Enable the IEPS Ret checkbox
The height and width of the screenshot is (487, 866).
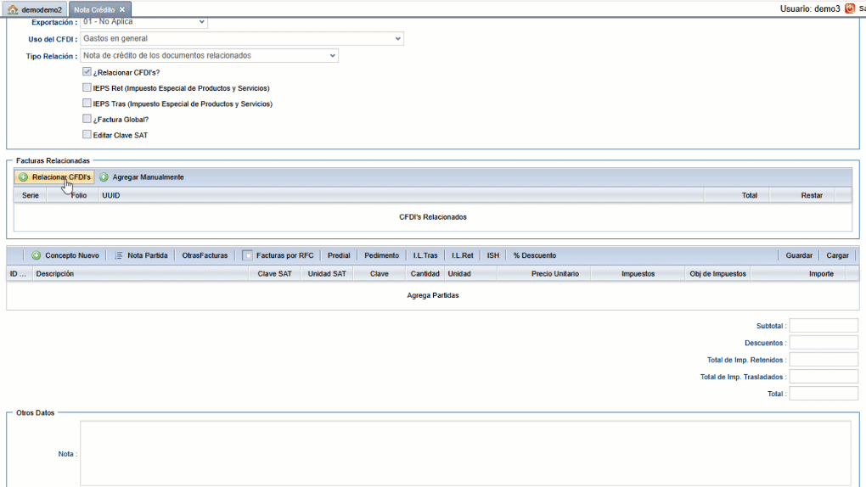click(87, 87)
